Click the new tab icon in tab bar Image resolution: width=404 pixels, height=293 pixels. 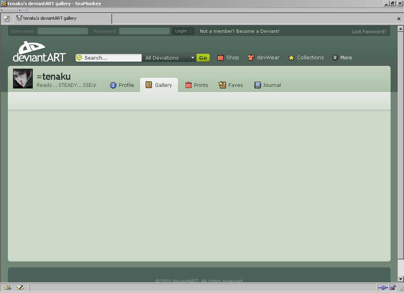[6, 19]
